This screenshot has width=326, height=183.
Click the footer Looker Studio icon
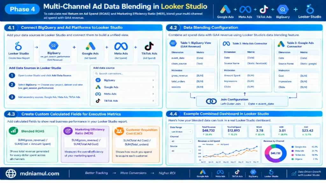271,172
